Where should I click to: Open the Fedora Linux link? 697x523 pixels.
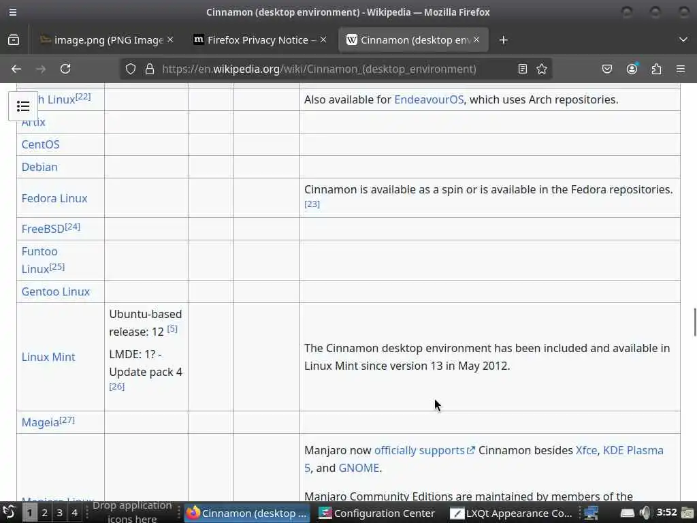(x=54, y=198)
